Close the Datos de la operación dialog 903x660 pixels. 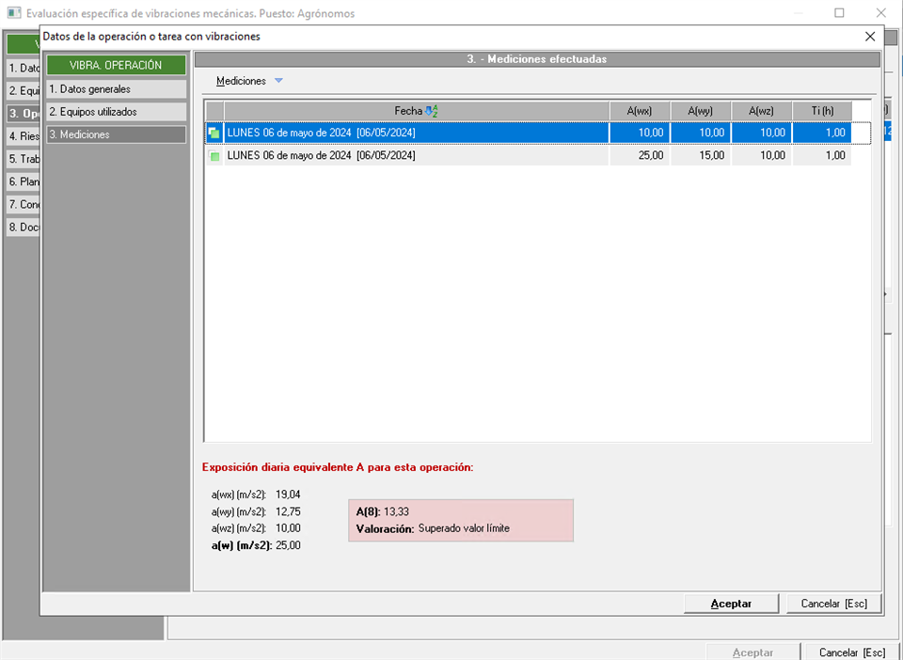[x=869, y=37]
